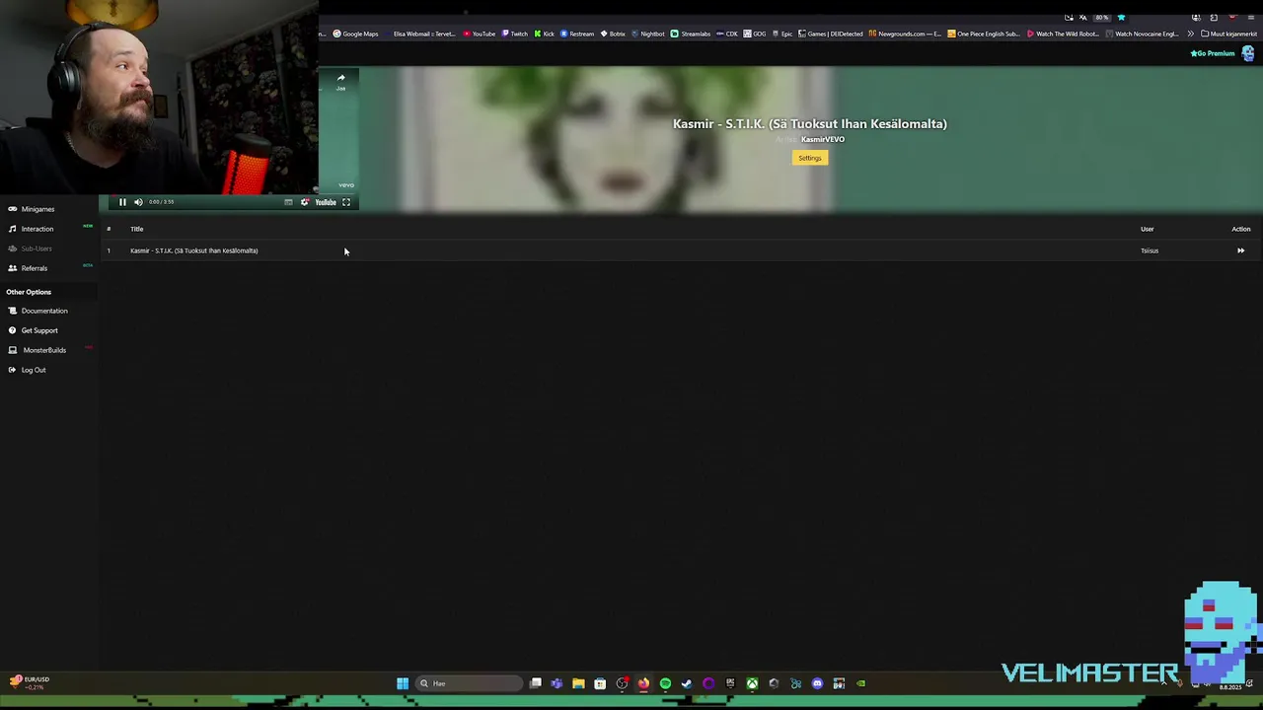Open Steam from the taskbar
Screen dimensions: 1263x710
(x=687, y=683)
